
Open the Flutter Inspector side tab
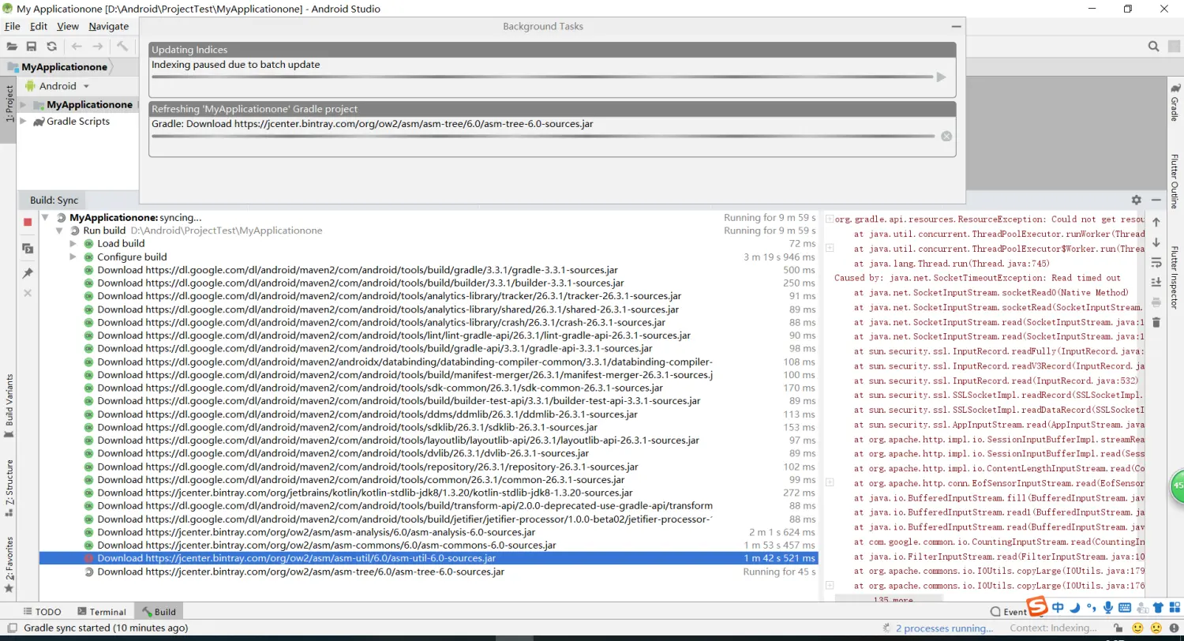coord(1175,276)
